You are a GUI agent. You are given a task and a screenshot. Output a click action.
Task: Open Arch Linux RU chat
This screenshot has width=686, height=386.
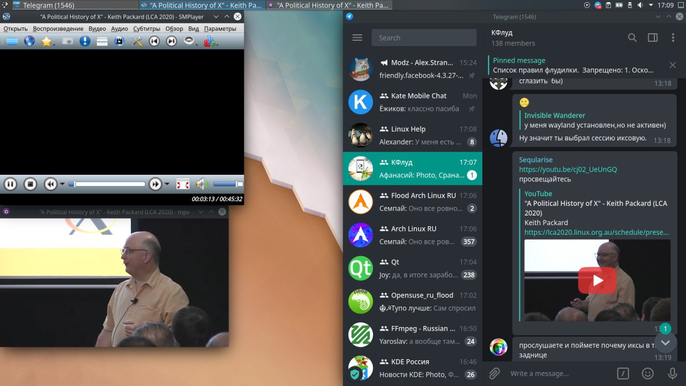pos(413,235)
